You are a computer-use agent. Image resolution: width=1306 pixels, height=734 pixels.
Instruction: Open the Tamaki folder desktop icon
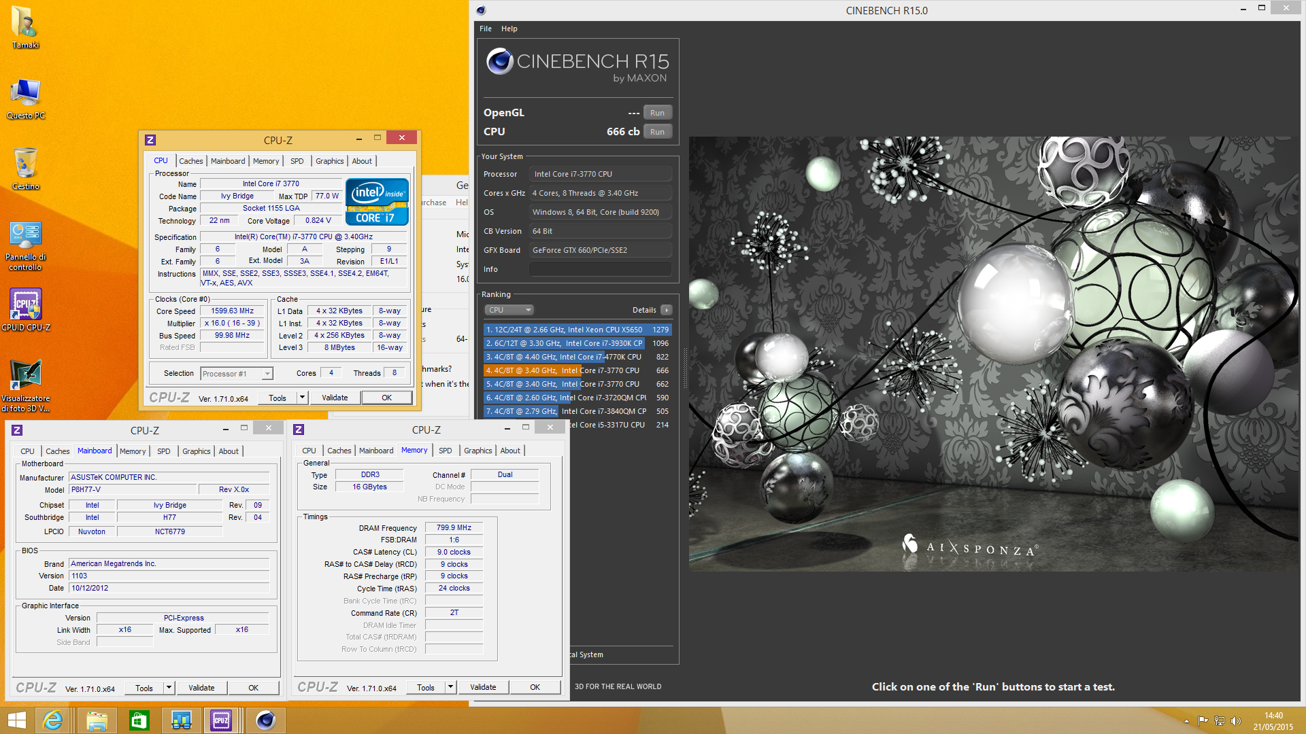pyautogui.click(x=25, y=27)
